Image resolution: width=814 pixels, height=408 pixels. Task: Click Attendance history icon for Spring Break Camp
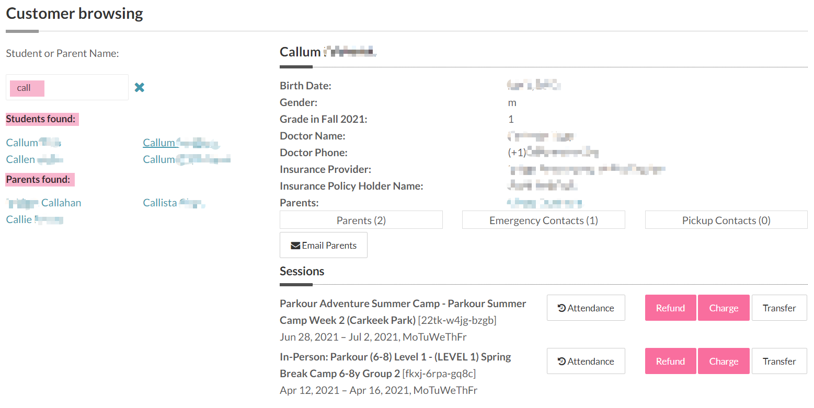tap(561, 362)
